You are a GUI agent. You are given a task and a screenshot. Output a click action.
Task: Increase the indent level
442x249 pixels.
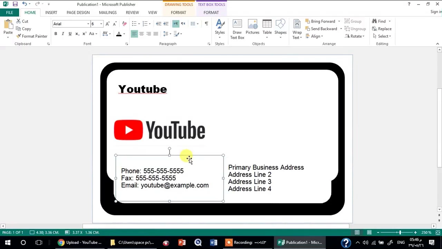coord(166,24)
